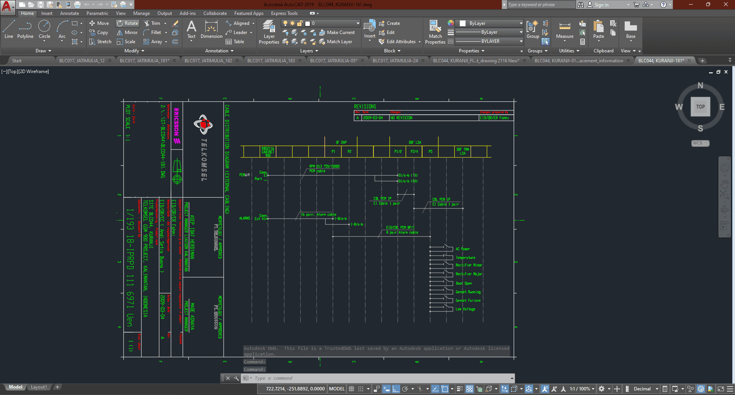
Task: Toggle grid display in status bar
Action: (x=351, y=389)
